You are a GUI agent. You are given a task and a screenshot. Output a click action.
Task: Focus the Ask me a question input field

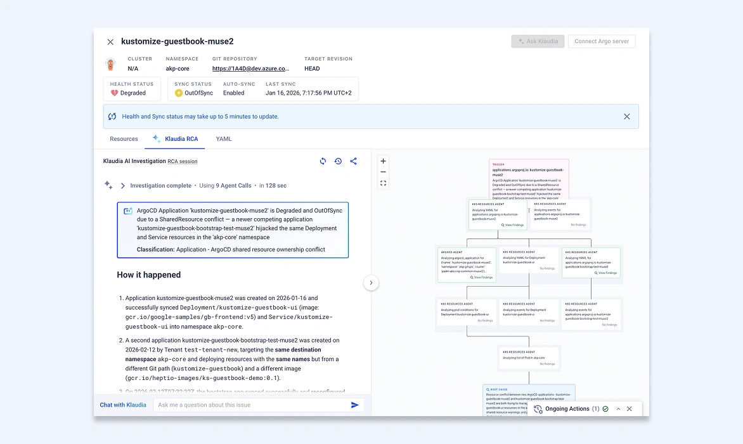pos(251,405)
